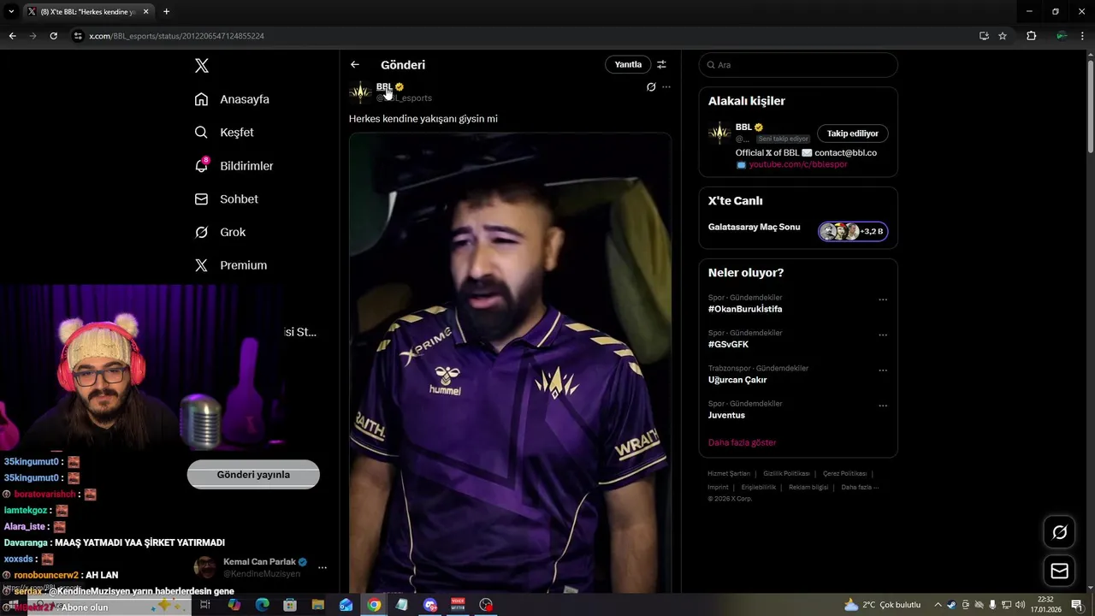1095x616 pixels.
Task: Click Daha fazla göster
Action: (x=742, y=442)
